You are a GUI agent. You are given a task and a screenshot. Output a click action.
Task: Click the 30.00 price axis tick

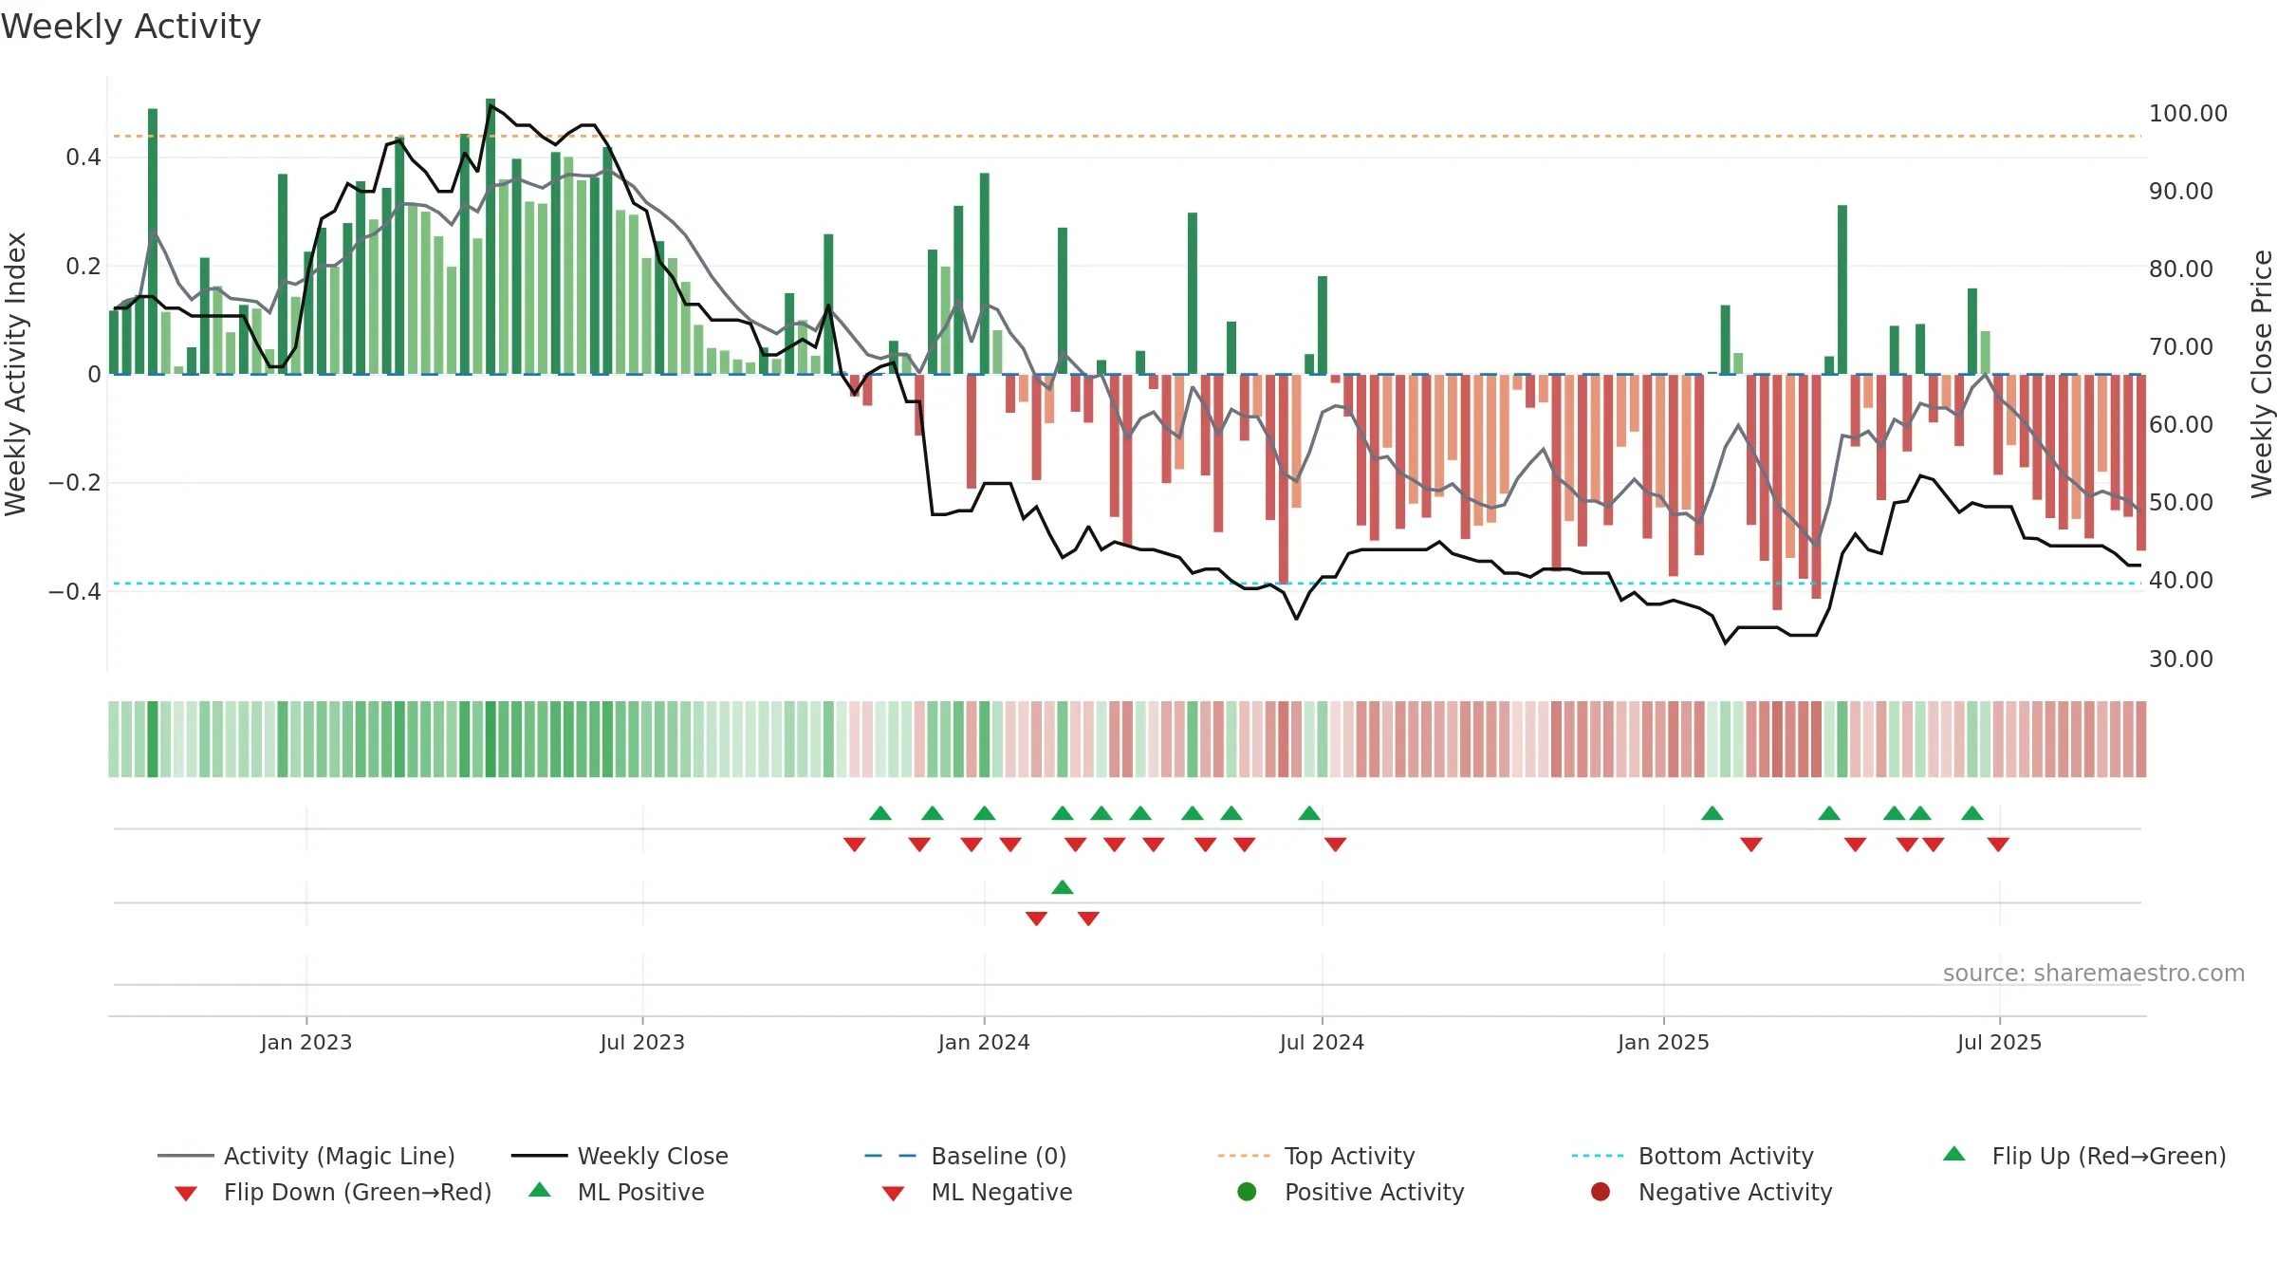[x=2180, y=659]
